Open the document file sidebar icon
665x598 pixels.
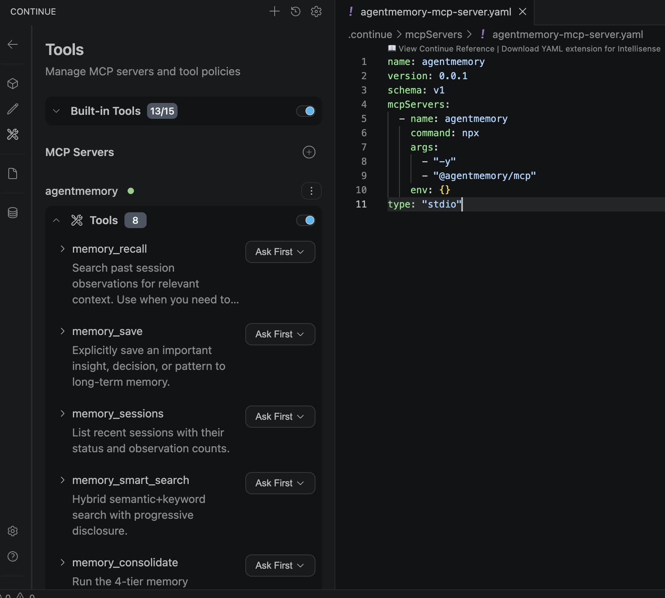click(13, 173)
